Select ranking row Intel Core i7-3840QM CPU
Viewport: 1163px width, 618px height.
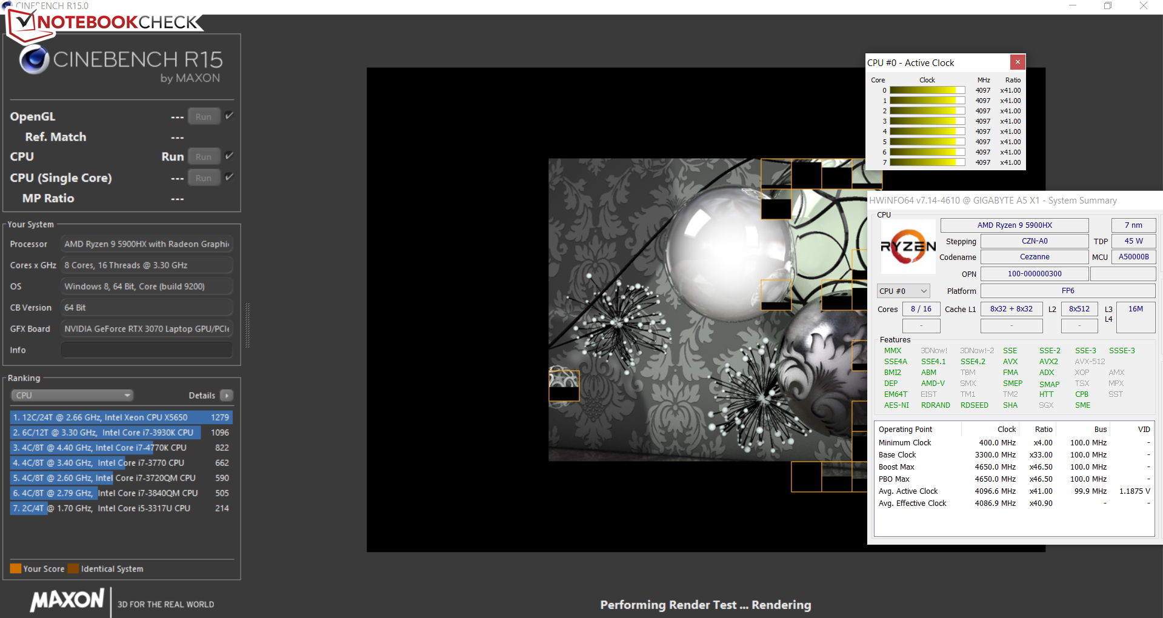[x=121, y=493]
